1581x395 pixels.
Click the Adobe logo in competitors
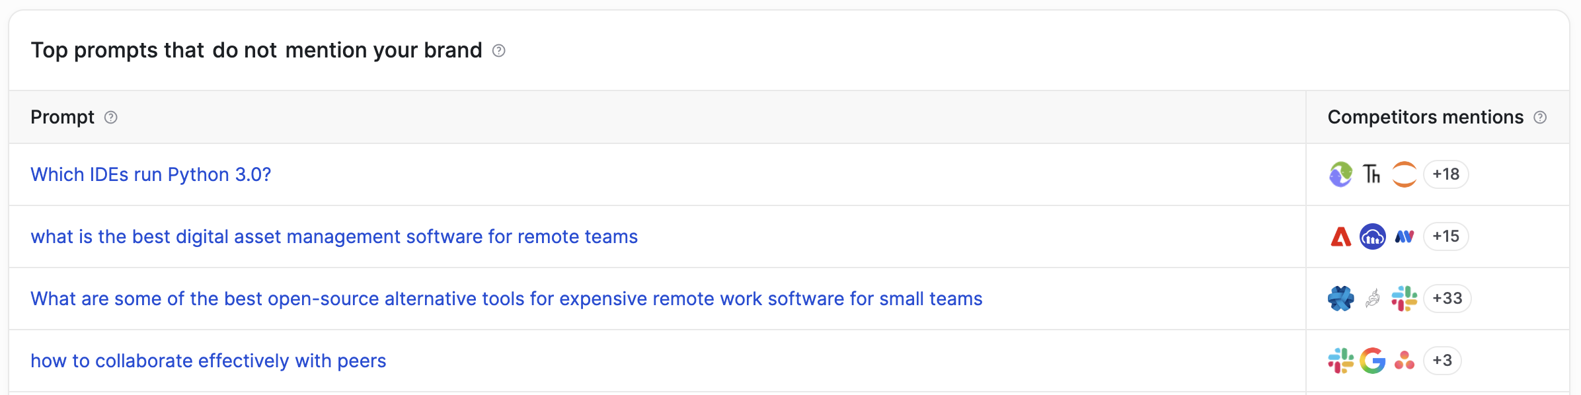[1341, 236]
